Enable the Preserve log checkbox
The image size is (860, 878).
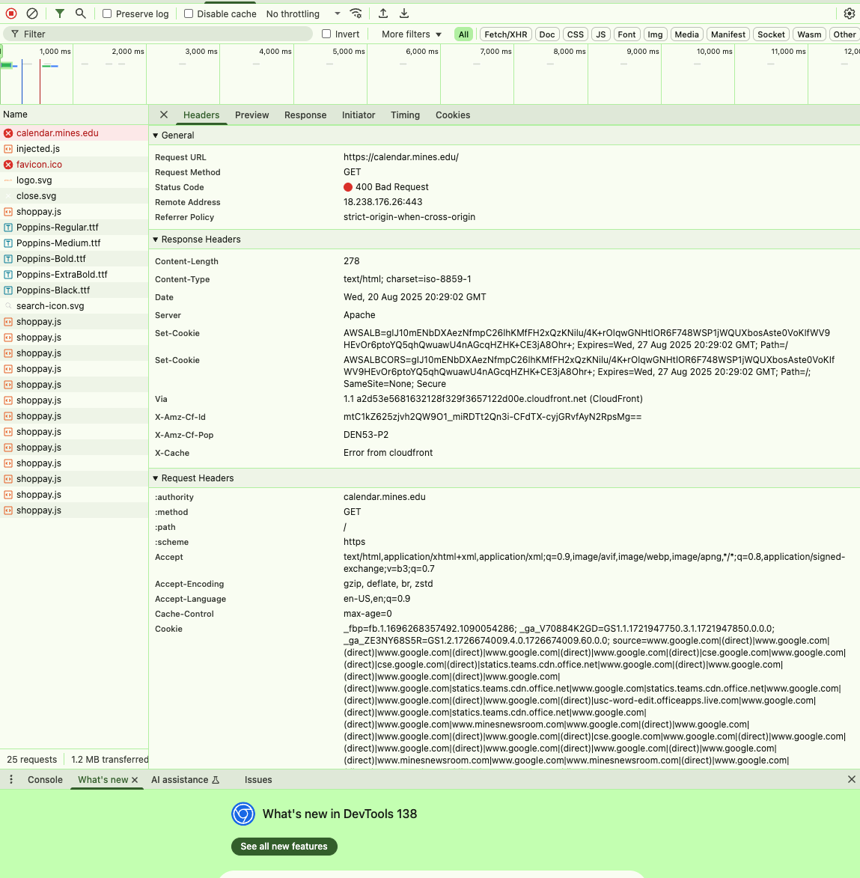107,13
